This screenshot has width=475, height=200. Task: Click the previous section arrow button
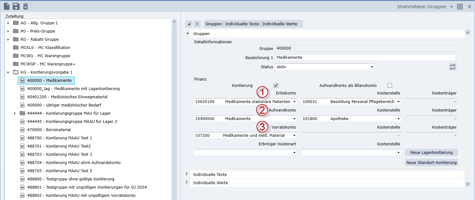click(x=189, y=24)
